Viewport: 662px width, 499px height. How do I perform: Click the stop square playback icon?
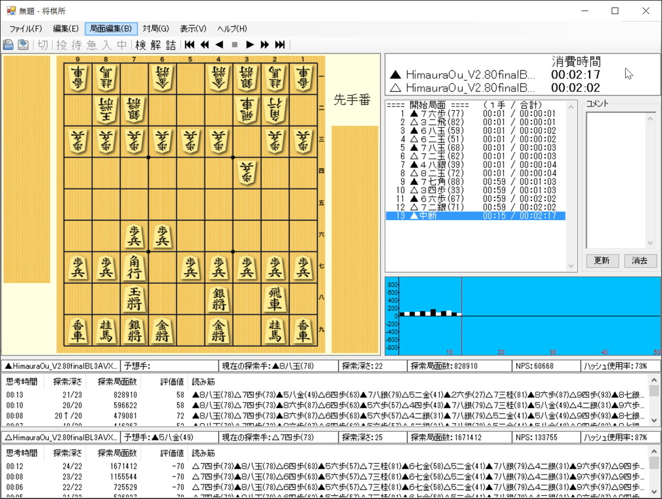pos(234,45)
